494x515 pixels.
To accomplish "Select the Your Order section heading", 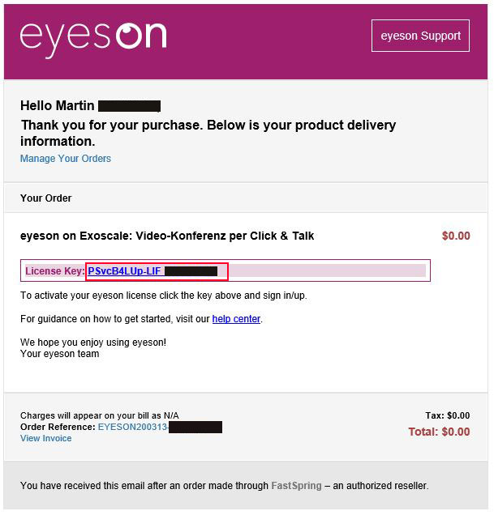I will (45, 198).
